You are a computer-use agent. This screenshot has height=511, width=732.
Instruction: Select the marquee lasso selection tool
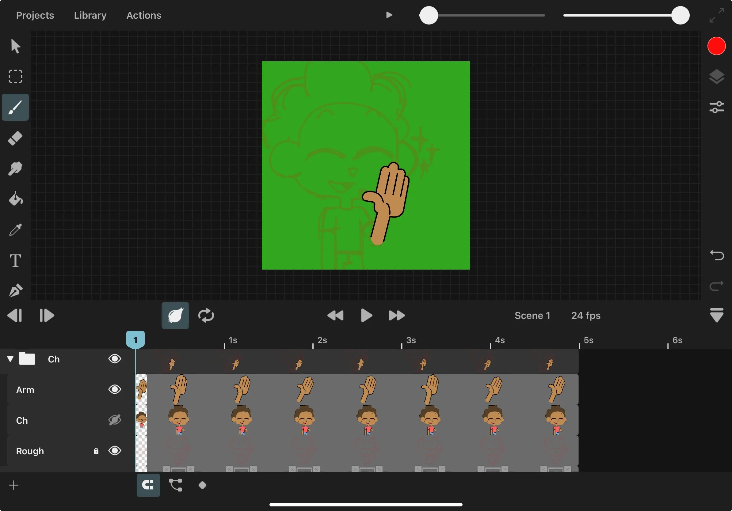[15, 77]
